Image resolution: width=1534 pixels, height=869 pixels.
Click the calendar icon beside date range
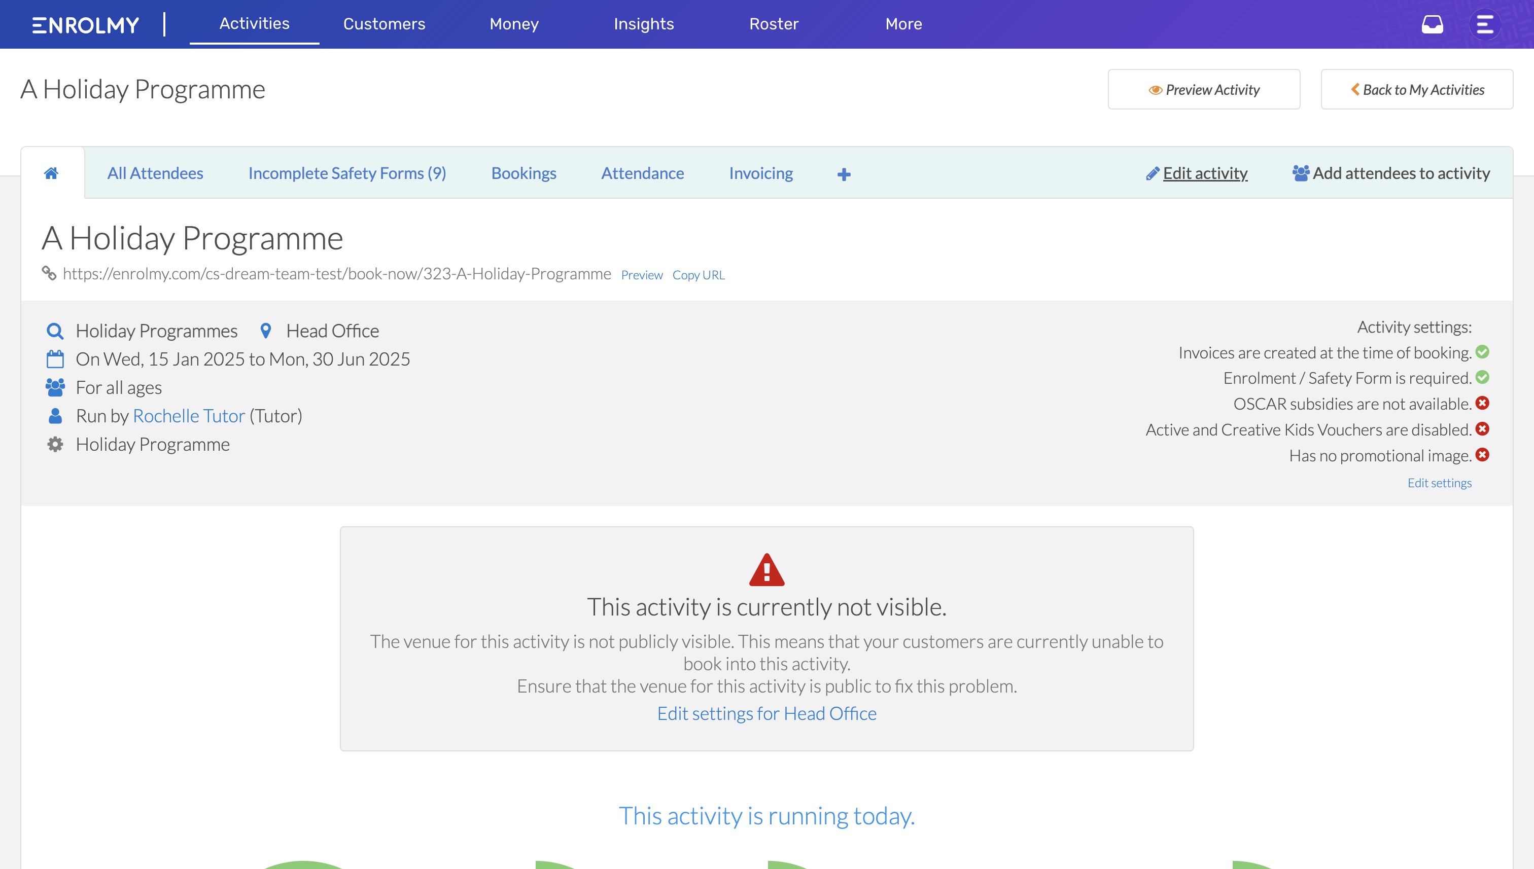(x=55, y=359)
